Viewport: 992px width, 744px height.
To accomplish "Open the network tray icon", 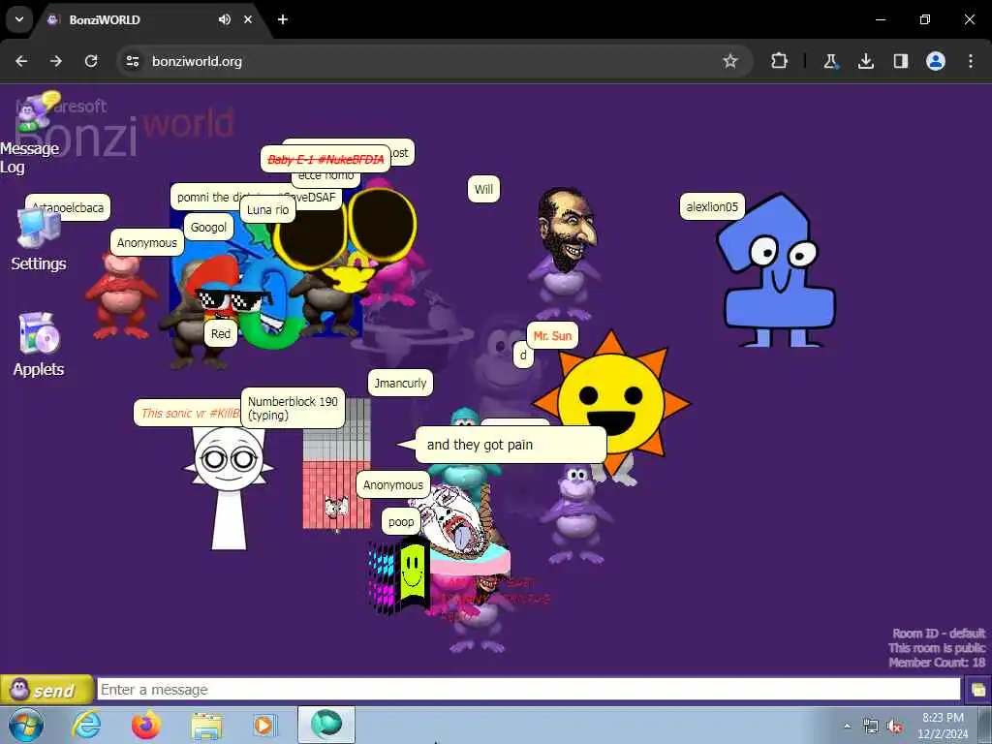I will [x=871, y=727].
